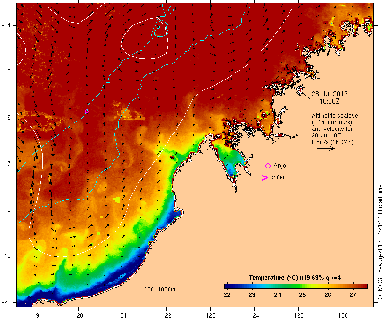This screenshot has height=320, width=386.
Task: Click the 'and velocity for' text
Action: (x=332, y=129)
